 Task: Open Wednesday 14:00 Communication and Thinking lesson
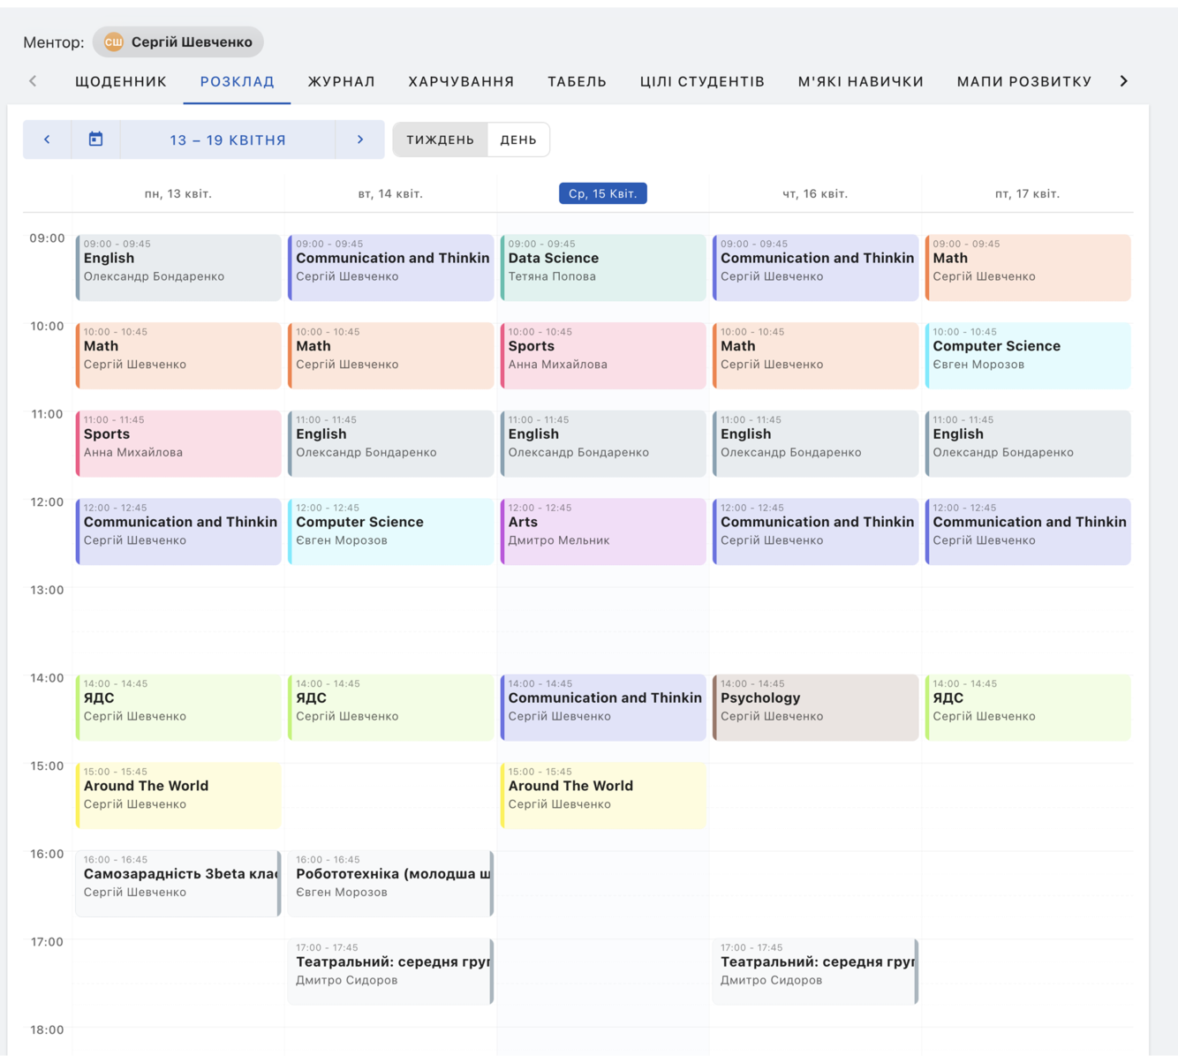[x=603, y=707]
